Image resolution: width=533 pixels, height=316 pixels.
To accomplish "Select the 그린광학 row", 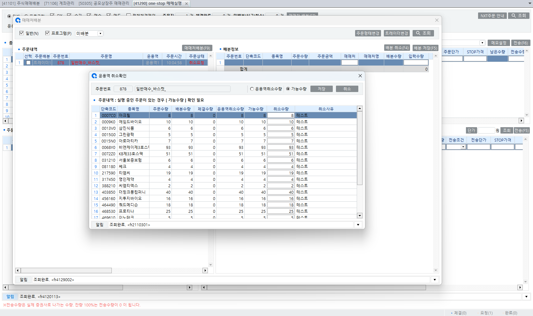I will pos(224,135).
